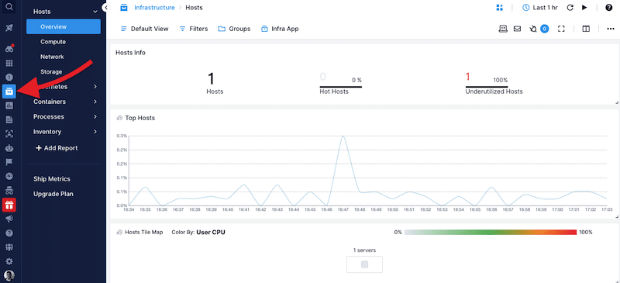The width and height of the screenshot is (620, 283).
Task: Click the rocket icon in left rail
Action: (x=9, y=28)
